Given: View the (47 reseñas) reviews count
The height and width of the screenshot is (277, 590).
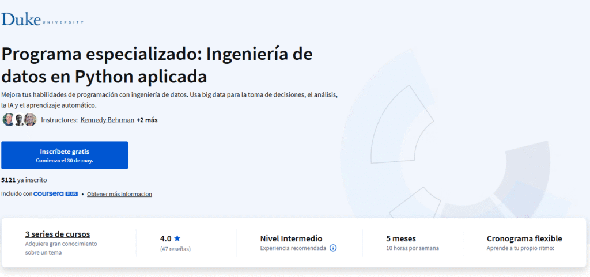Looking at the screenshot, I should 175,249.
